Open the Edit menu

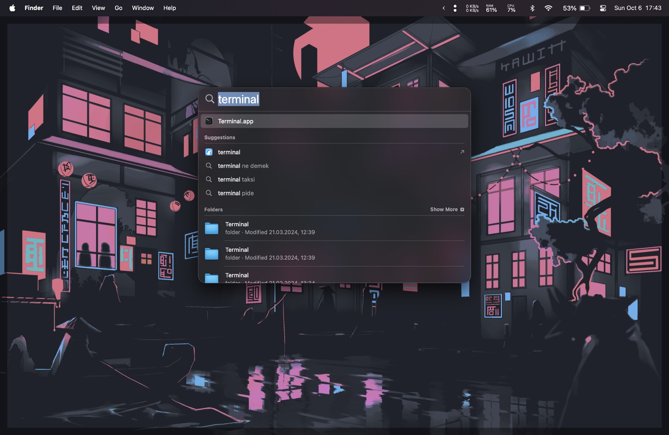click(x=77, y=8)
